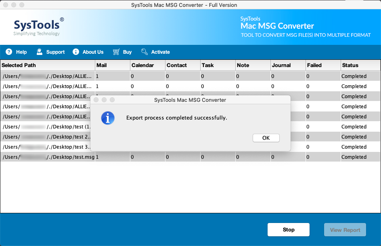Open the Help menu label
The height and width of the screenshot is (246, 381).
[x=21, y=52]
